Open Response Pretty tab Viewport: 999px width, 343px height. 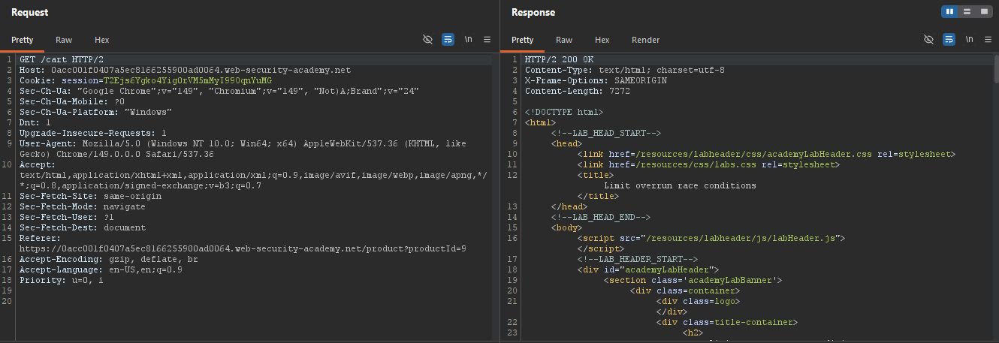[x=523, y=40]
